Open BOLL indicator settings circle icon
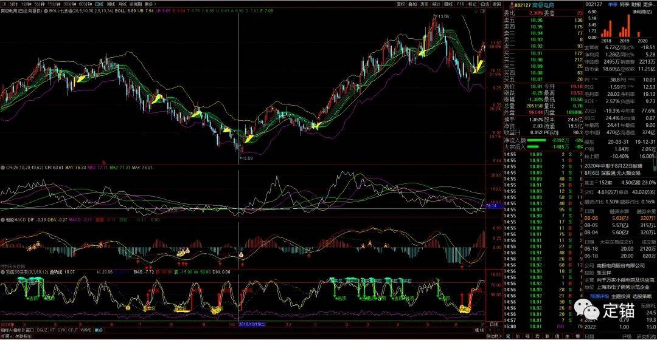Screen dimensions: 657x340 tap(46, 11)
